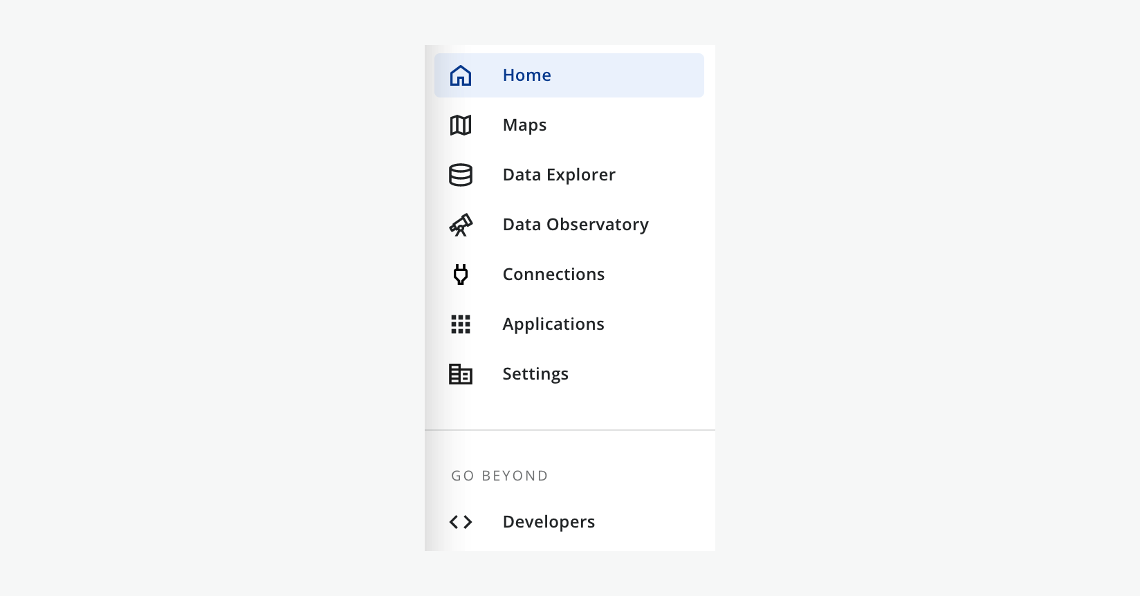Open Data Explorer from the sidebar
Image resolution: width=1140 pixels, height=596 pixels.
point(569,175)
